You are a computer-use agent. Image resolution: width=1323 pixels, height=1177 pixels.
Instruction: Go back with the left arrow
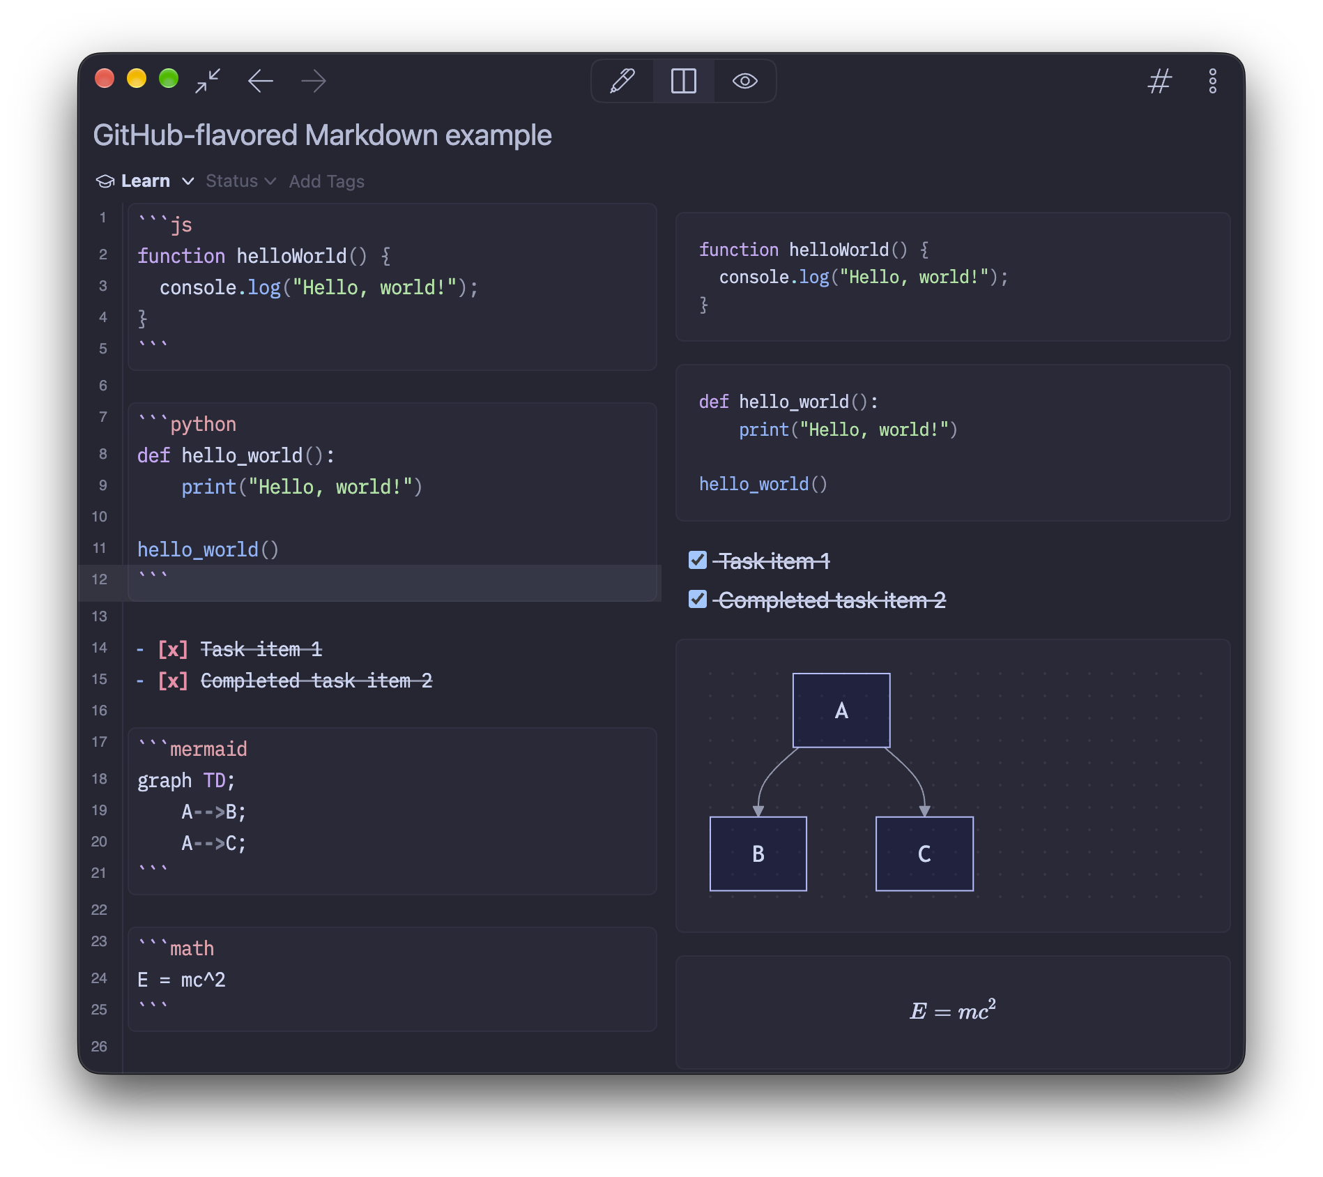[261, 81]
